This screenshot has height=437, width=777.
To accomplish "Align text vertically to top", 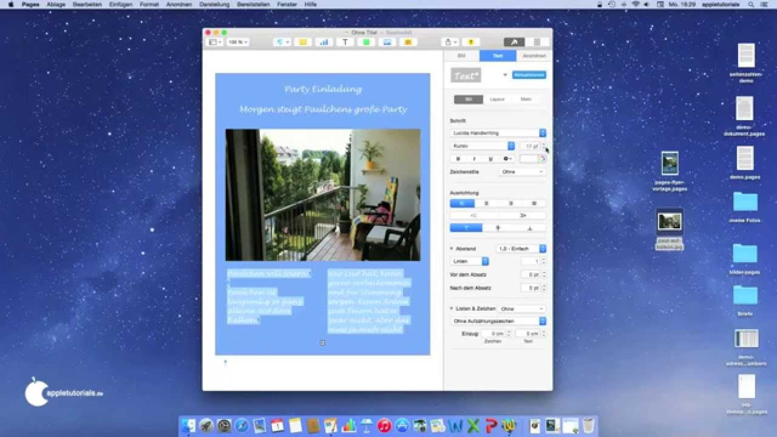I will coord(466,228).
